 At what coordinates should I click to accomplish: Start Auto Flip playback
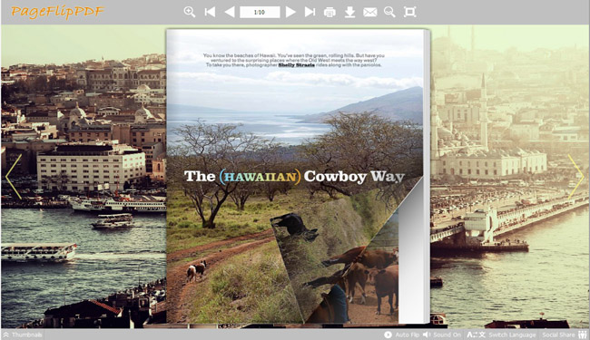coord(402,335)
